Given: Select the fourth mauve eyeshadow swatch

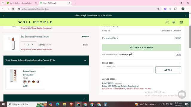Looking at the screenshot, I should [x=38, y=82].
